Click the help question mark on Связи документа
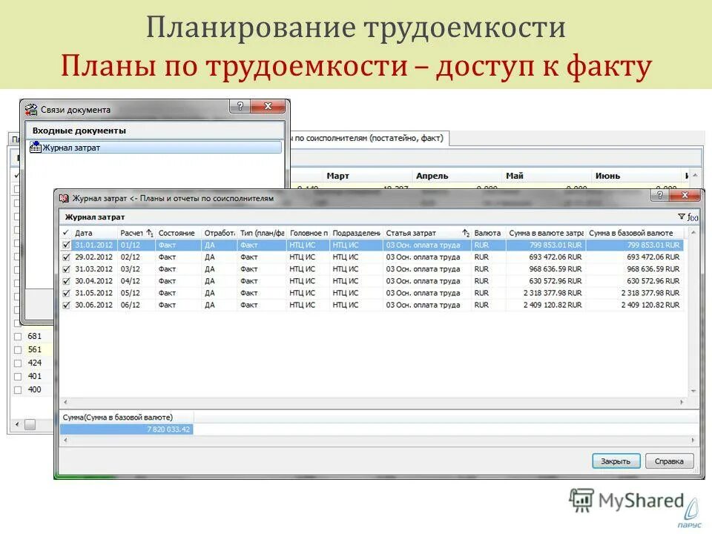 click(x=239, y=105)
